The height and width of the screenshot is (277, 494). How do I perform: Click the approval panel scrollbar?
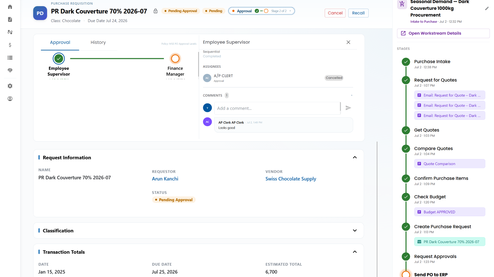(x=198, y=64)
